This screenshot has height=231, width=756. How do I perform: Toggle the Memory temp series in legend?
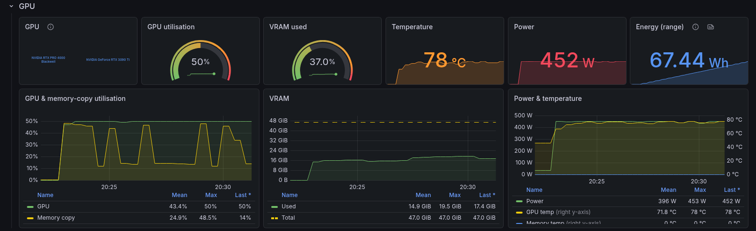(x=564, y=223)
